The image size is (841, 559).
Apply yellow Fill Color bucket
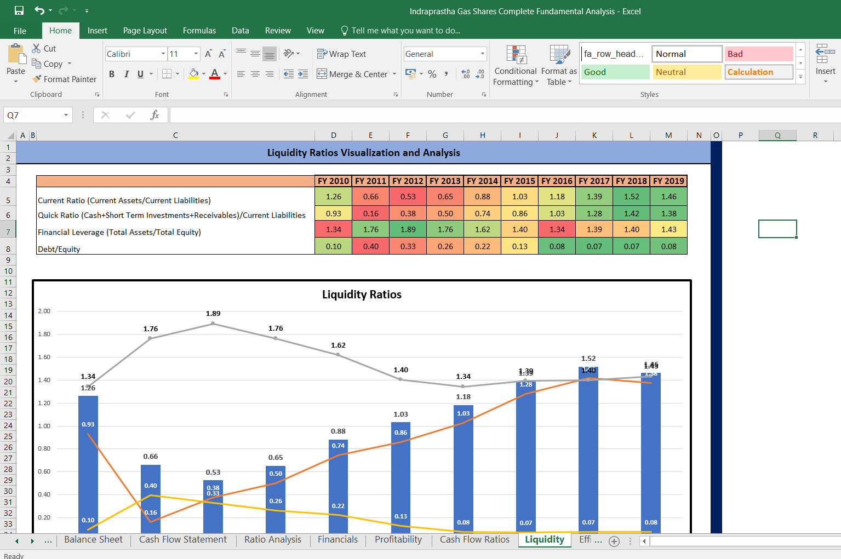[x=193, y=74]
